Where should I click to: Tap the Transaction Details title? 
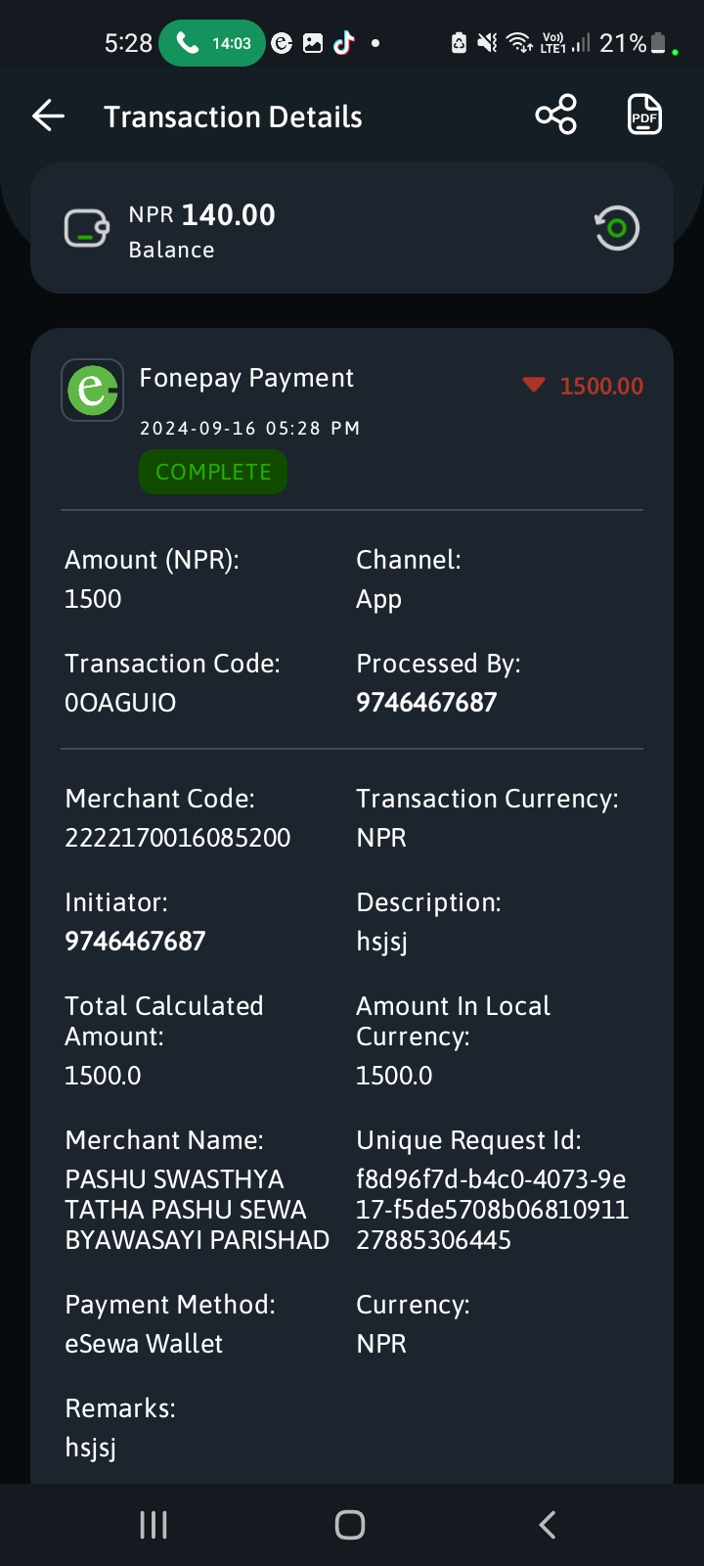point(233,116)
